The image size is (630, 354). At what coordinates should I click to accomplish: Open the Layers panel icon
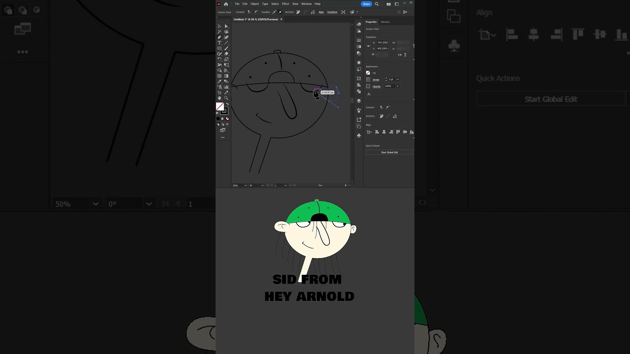tap(359, 101)
